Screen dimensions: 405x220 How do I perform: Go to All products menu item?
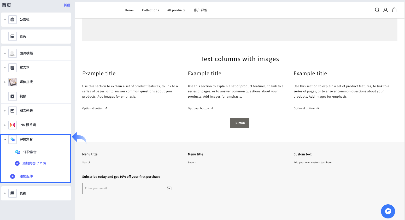point(176,10)
